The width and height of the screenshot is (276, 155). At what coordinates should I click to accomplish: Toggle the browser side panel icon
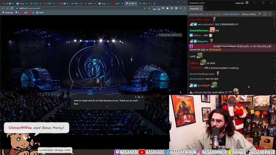pos(176,8)
